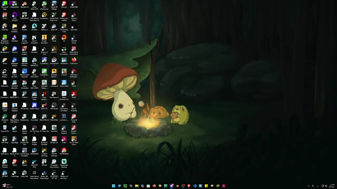This screenshot has height=189, width=337.
Task: Open the taskbar clock and date
Action: point(332,186)
